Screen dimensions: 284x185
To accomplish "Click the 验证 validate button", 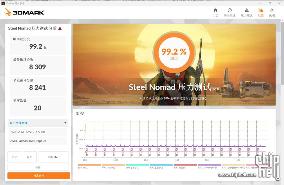I will (x=38, y=167).
